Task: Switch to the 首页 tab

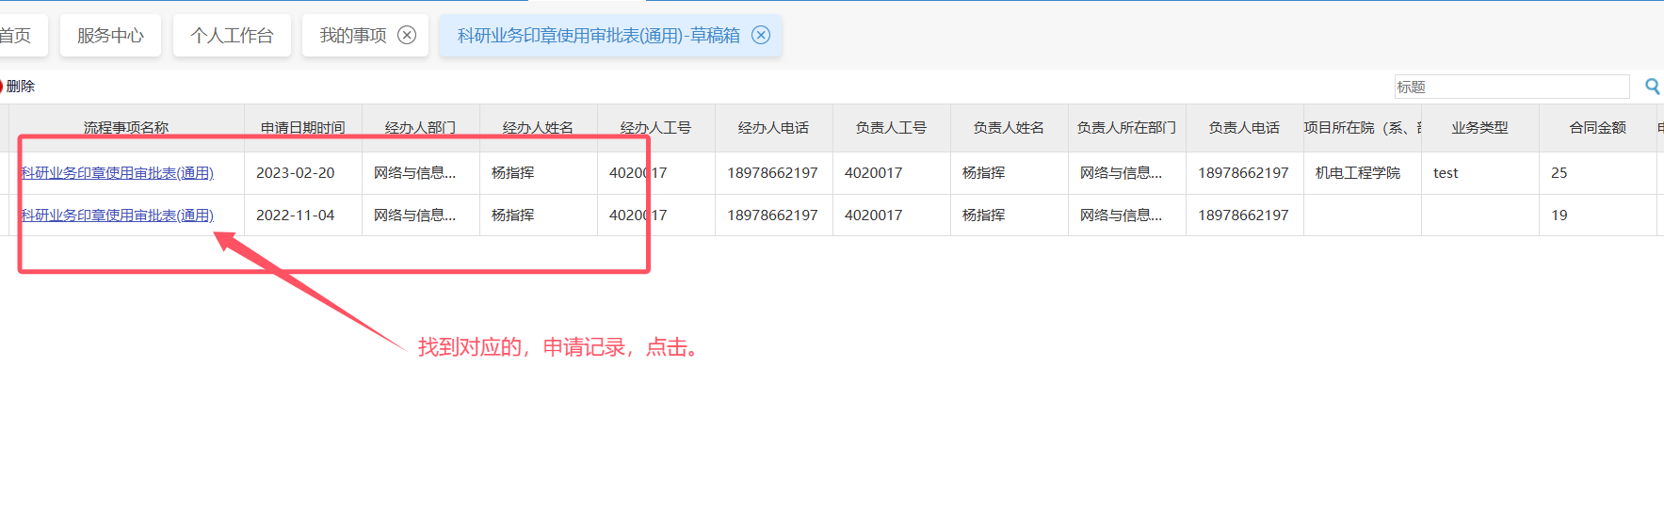Action: [15, 36]
